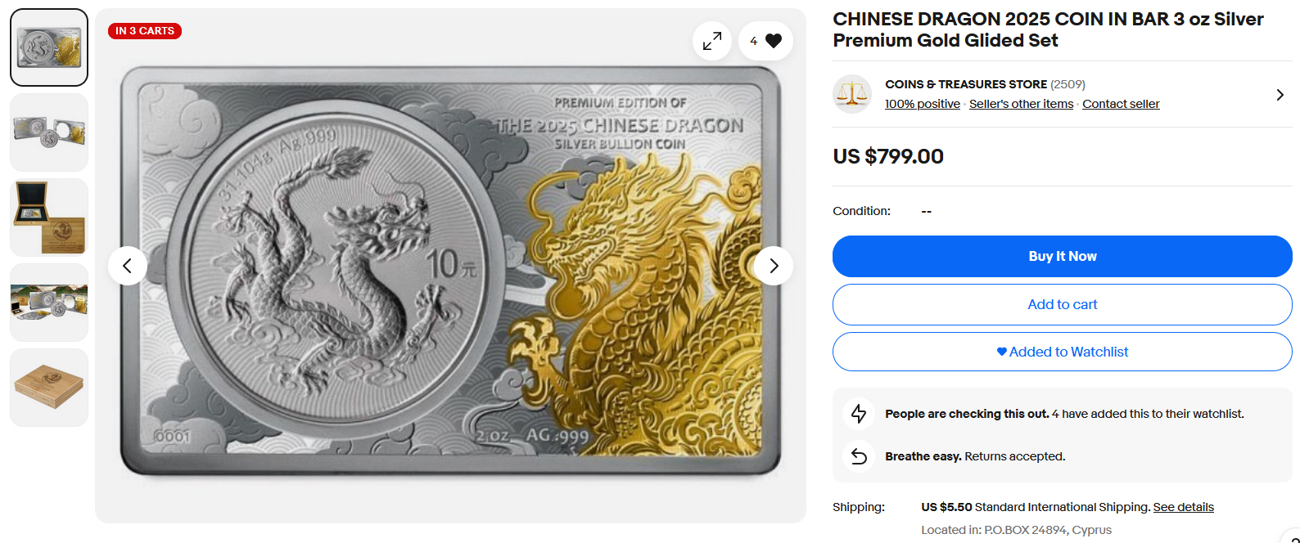Viewport: 1300px width, 543px height.
Task: Select the first coin bar thumbnail
Action: (49, 47)
